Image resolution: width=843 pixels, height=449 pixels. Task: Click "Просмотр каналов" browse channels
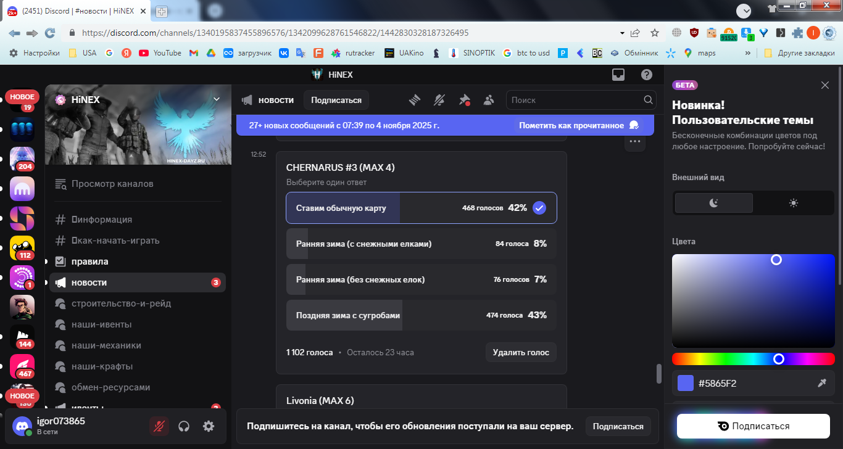(138, 184)
